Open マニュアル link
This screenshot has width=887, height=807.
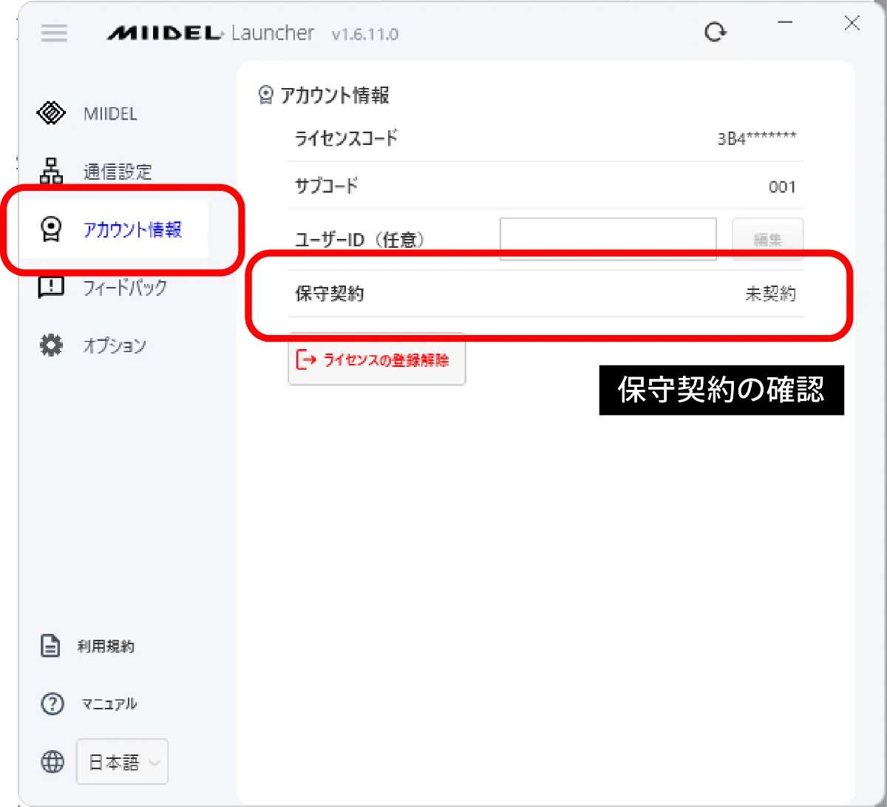click(109, 703)
